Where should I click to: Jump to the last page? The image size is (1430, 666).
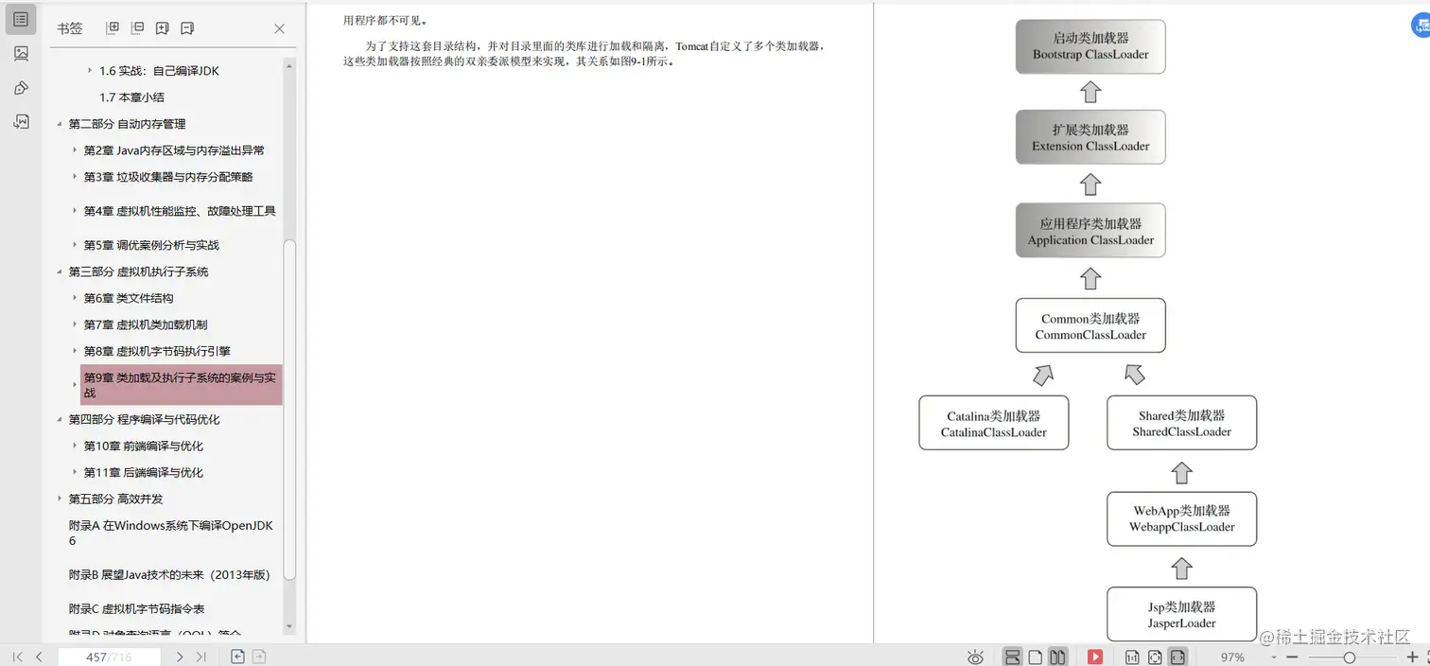pyautogui.click(x=201, y=657)
